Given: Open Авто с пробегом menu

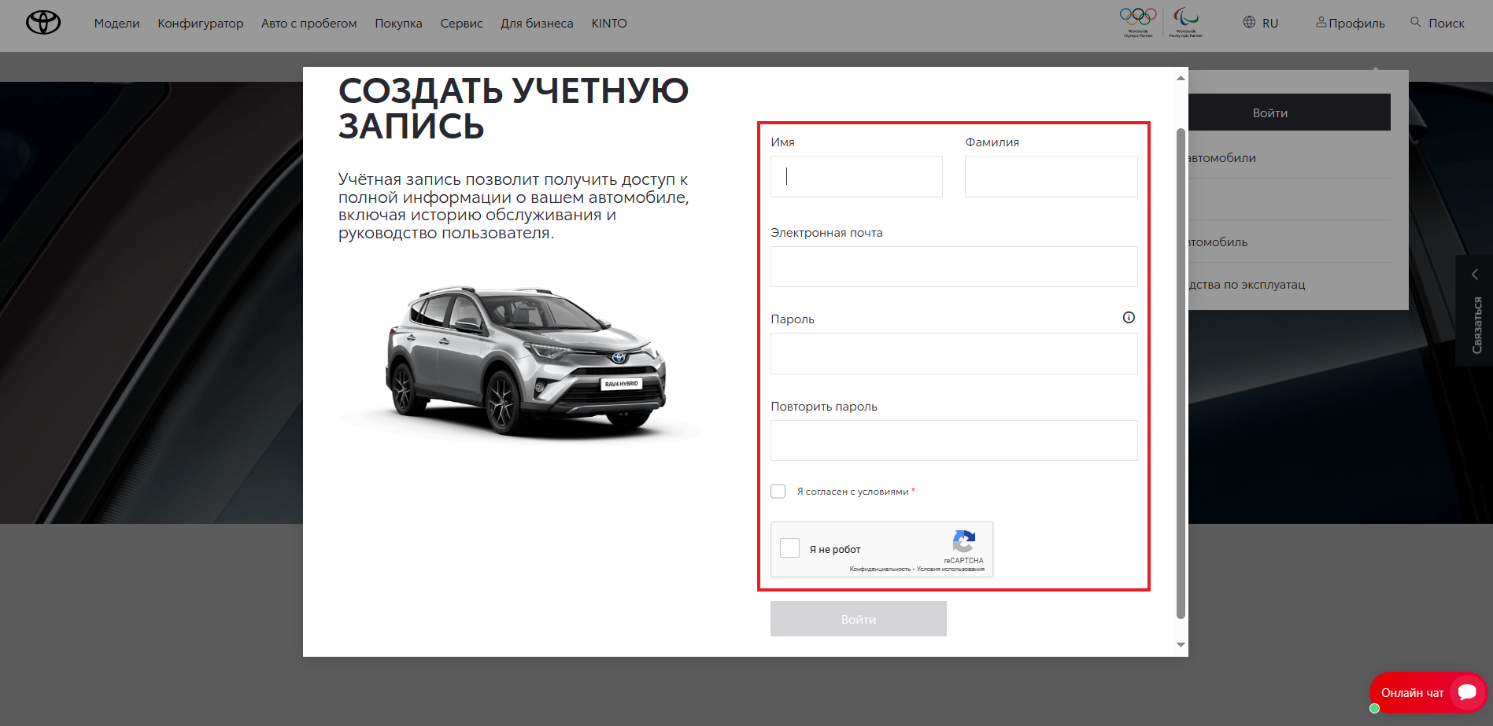Looking at the screenshot, I should (x=309, y=24).
